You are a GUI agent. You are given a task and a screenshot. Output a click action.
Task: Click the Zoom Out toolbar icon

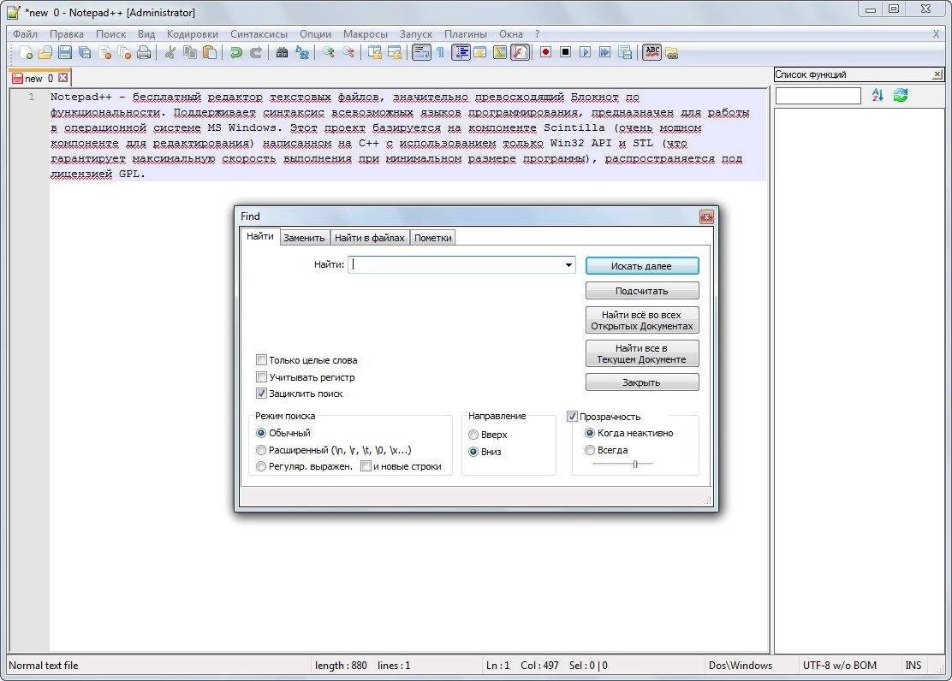(x=348, y=53)
